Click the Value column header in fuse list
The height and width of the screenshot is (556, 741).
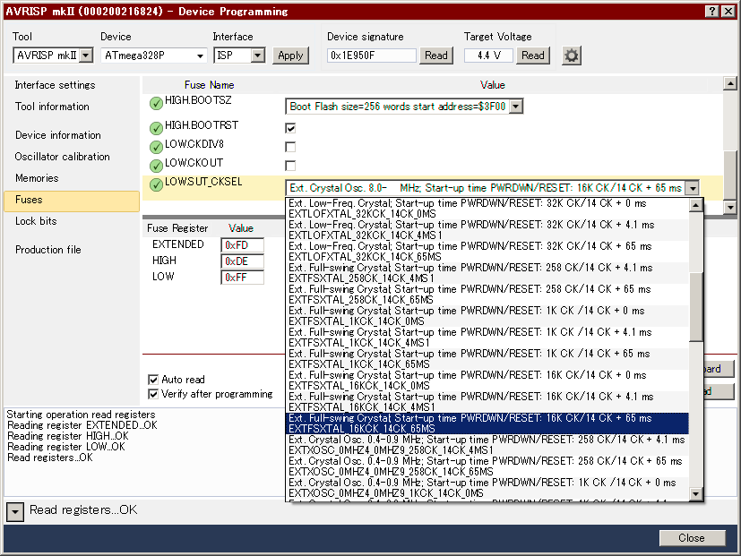click(493, 85)
